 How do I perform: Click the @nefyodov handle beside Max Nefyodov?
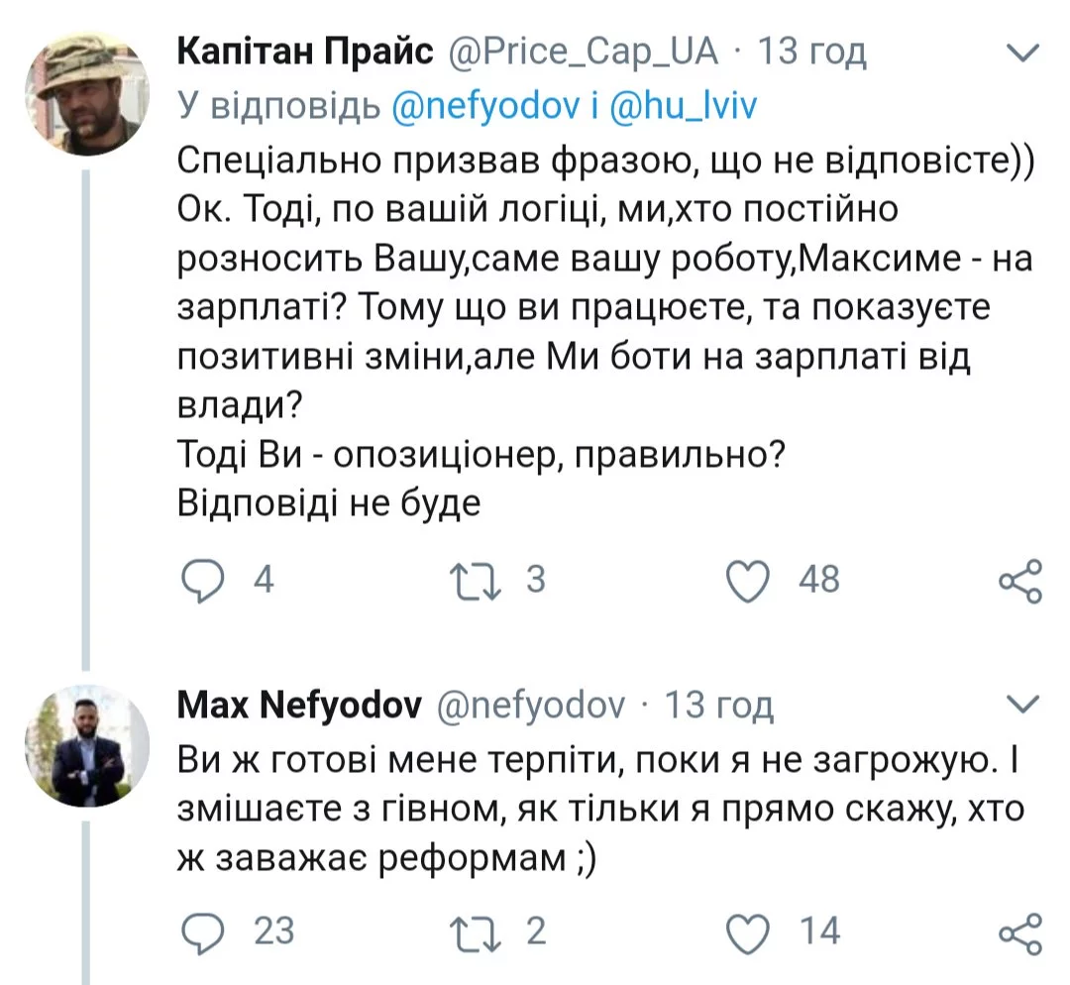pos(531,705)
